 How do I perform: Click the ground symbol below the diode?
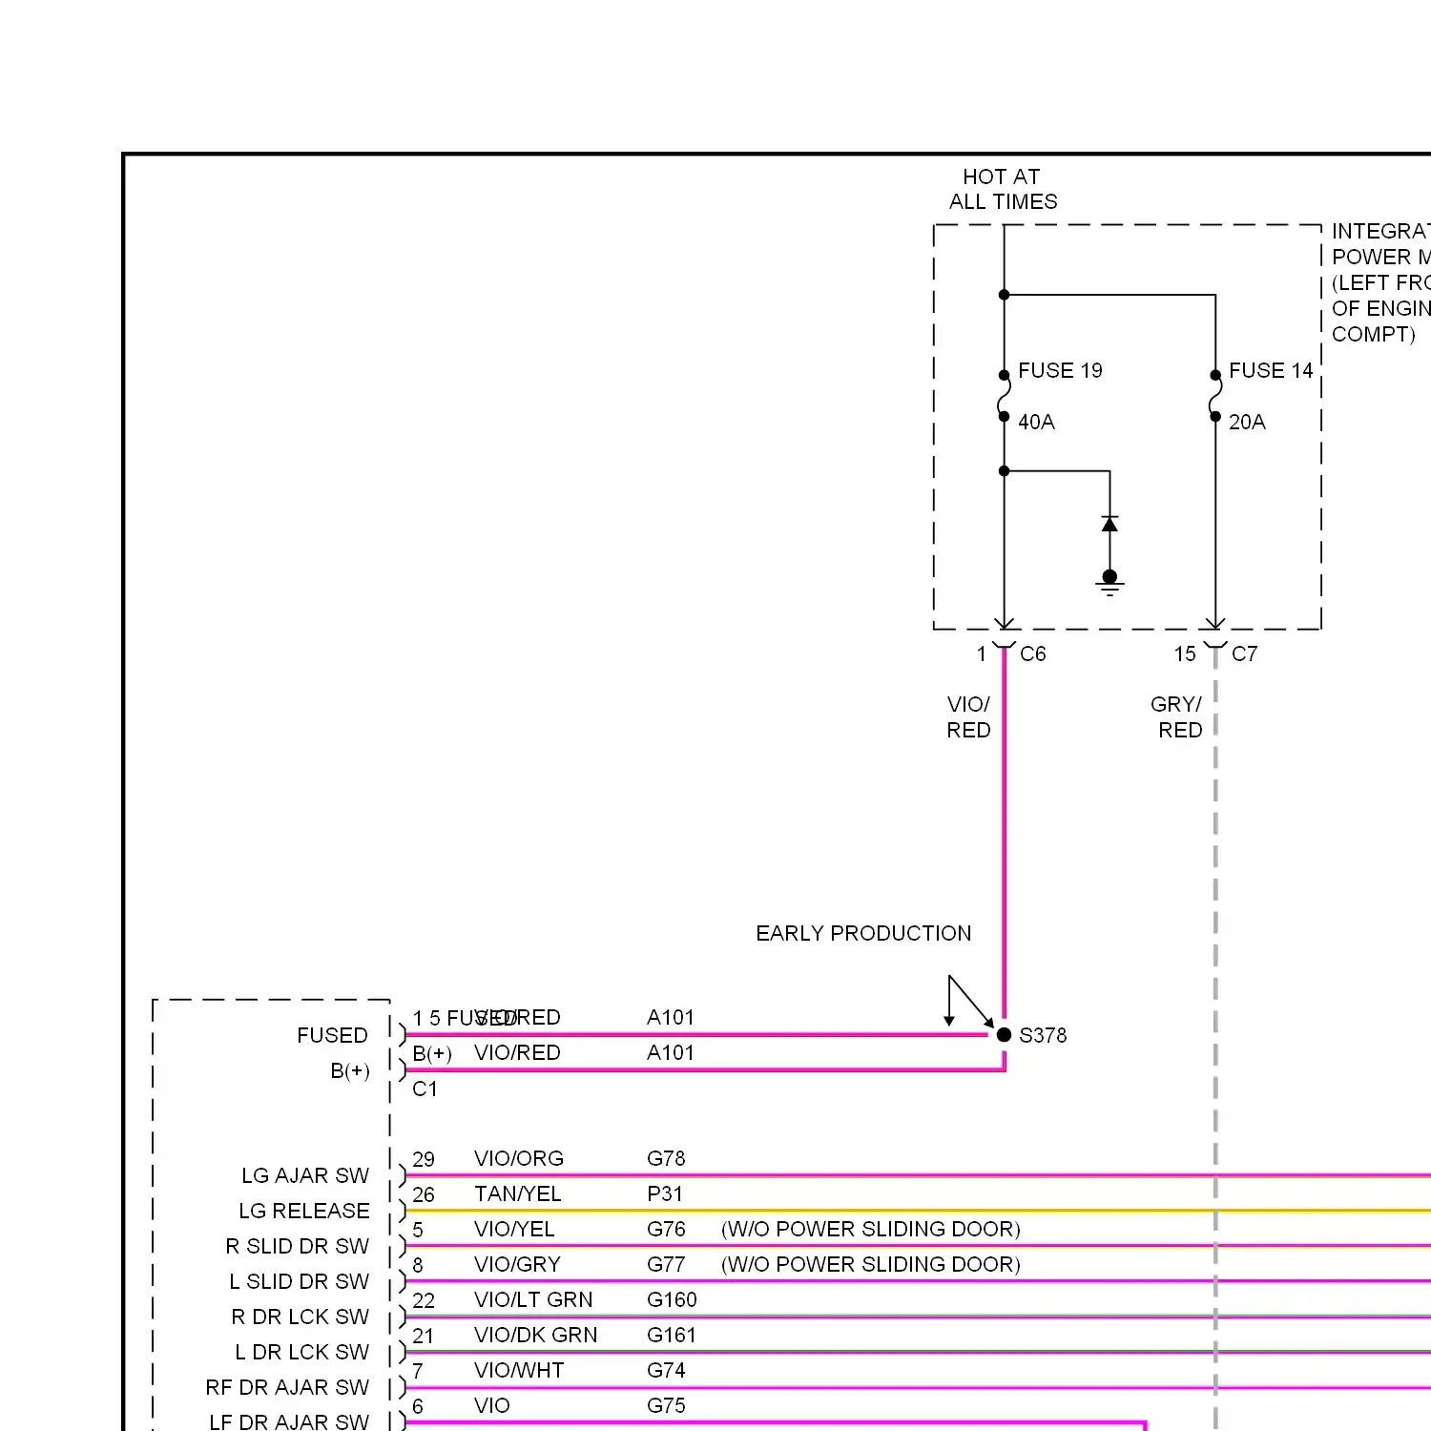1110,582
